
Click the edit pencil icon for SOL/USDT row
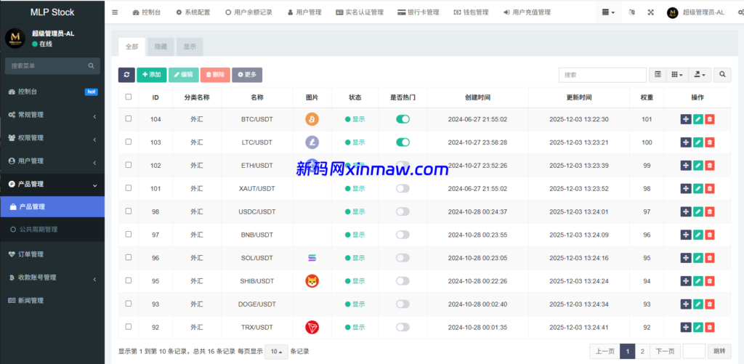(697, 258)
